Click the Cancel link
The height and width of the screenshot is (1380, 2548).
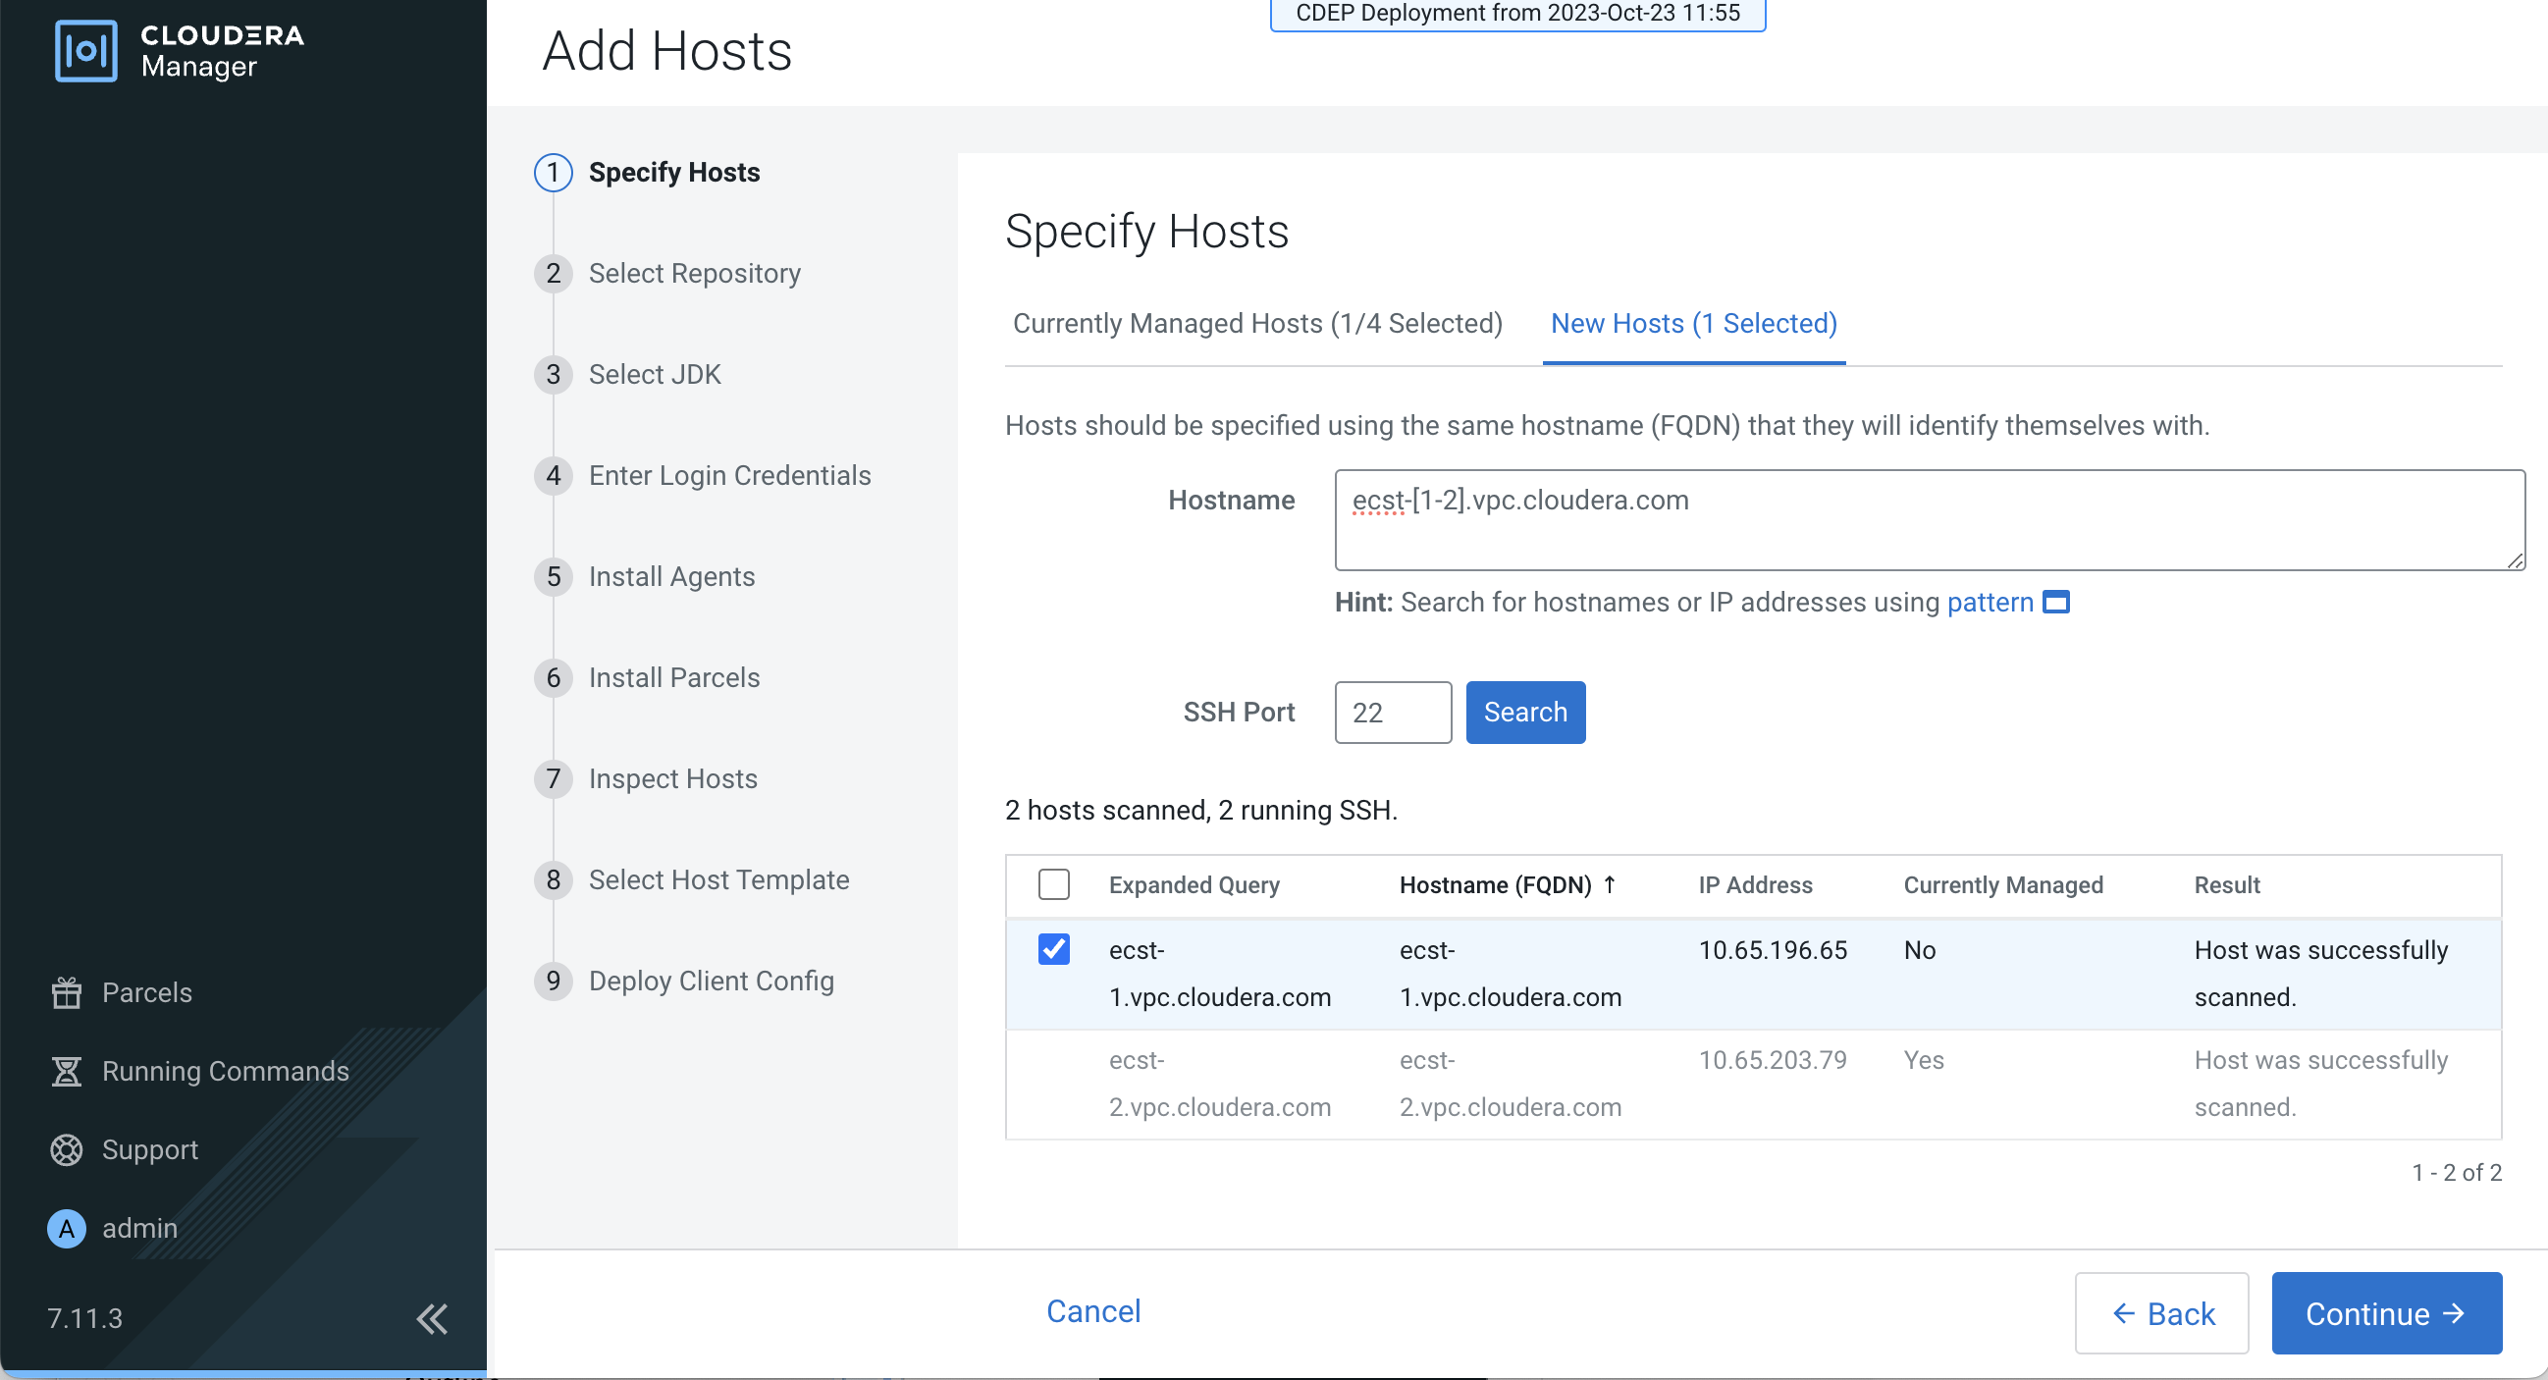(x=1093, y=1310)
